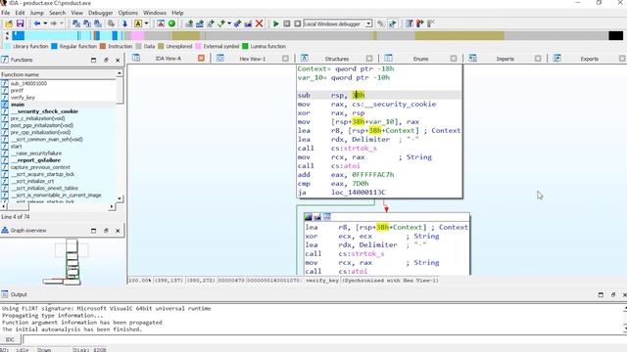Click loc_14000113C jump target
Screen dimensions: 627x352
(x=359, y=193)
